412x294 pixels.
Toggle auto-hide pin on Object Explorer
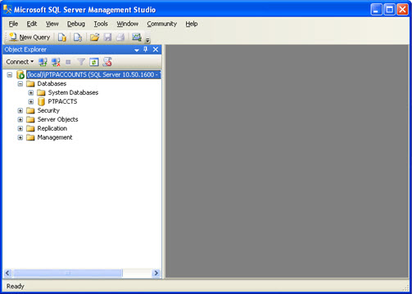point(146,49)
